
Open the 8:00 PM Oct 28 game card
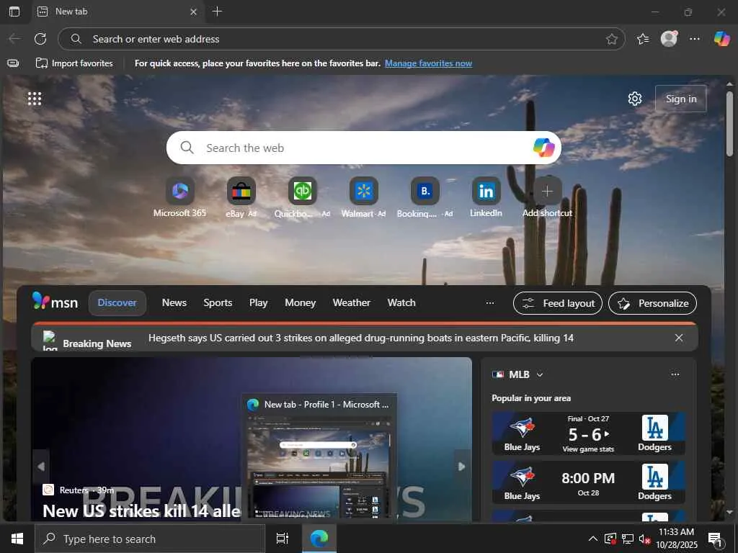pos(588,482)
